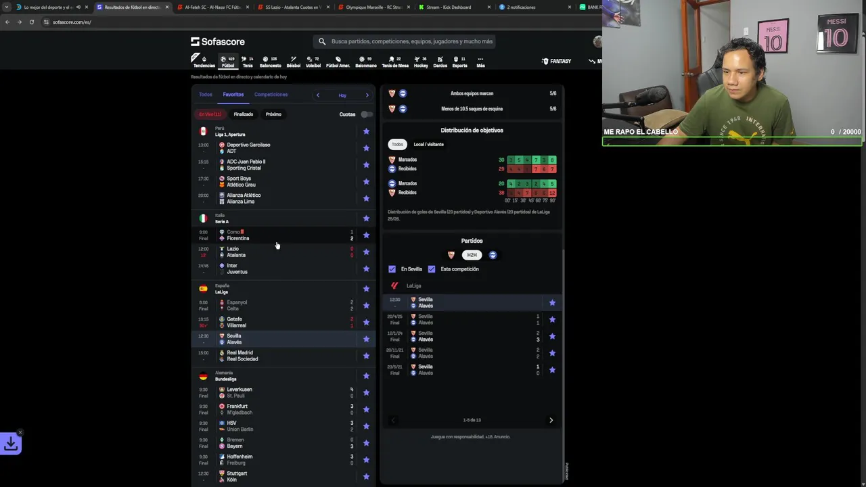Open the Balonmano sport section
This screenshot has height=487, width=866.
(365, 61)
